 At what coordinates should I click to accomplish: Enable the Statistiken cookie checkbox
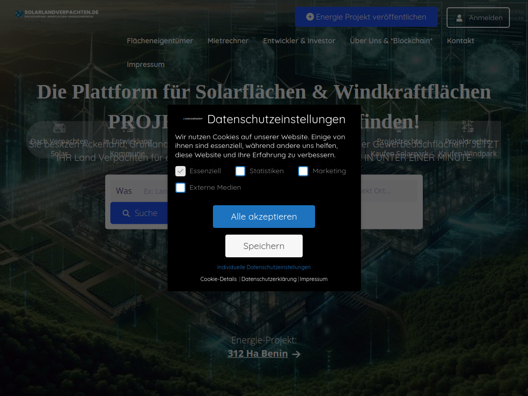pos(240,171)
